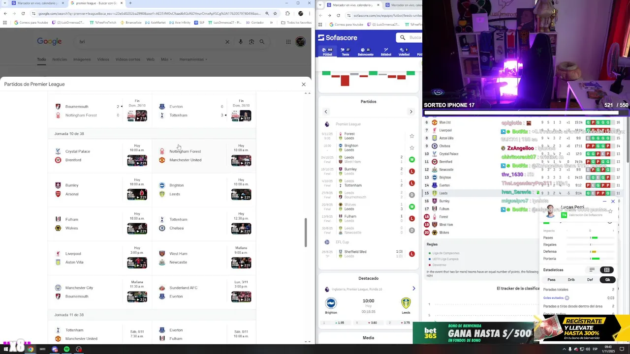Screen dimensions: 630x354
Task: Open the ESP language indicator
Action: point(595,349)
